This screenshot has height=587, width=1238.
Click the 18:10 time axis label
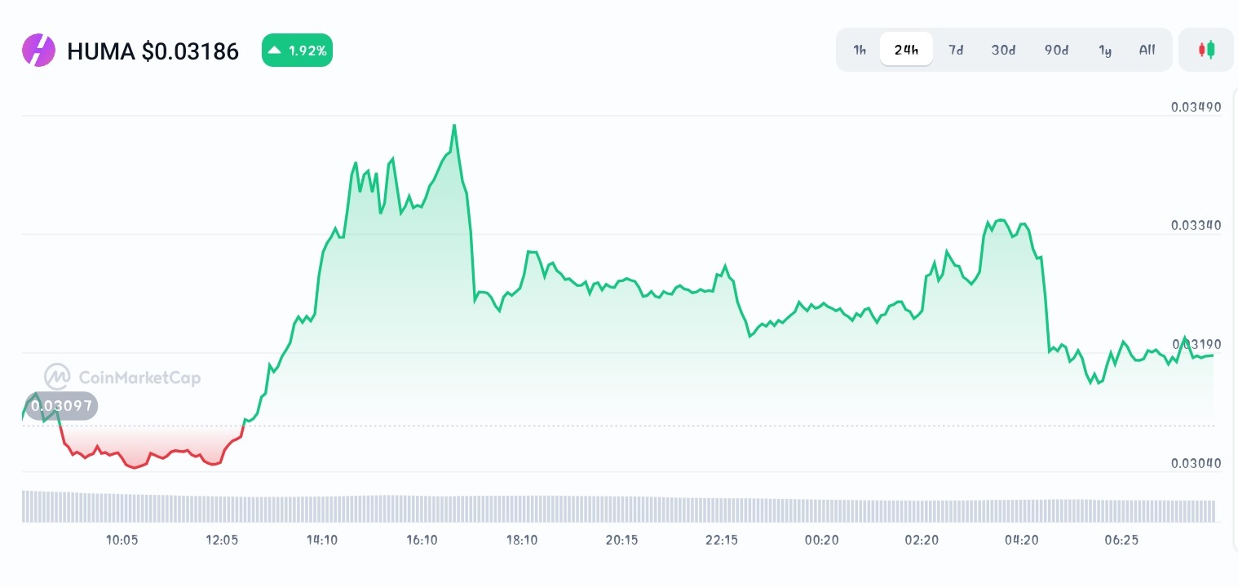(x=522, y=540)
